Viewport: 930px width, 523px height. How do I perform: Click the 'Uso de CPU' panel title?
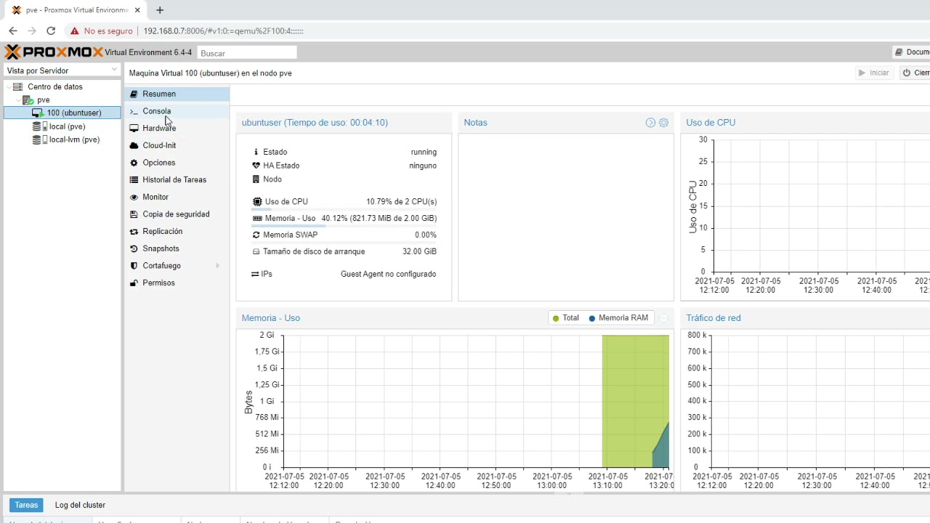711,123
